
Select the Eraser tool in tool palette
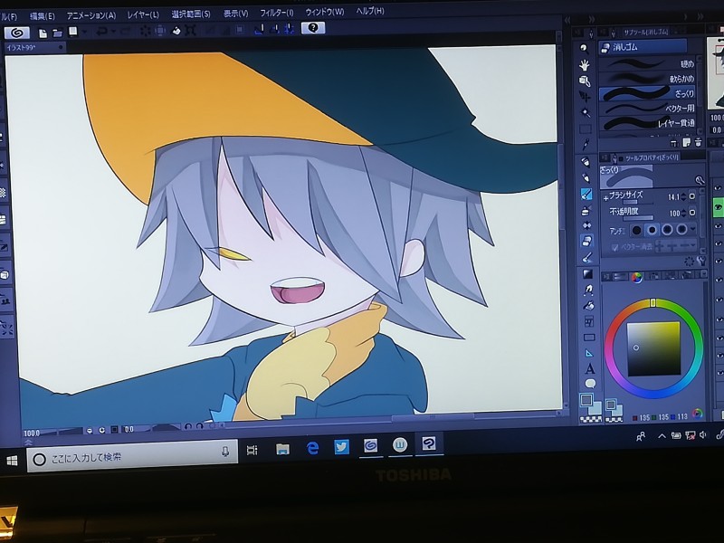coord(586,241)
